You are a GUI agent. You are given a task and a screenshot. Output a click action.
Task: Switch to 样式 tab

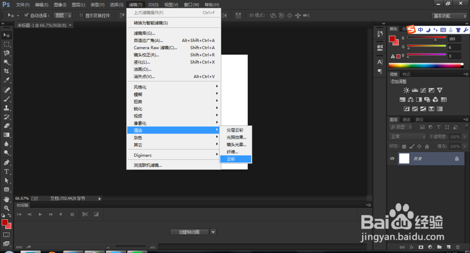(x=406, y=74)
